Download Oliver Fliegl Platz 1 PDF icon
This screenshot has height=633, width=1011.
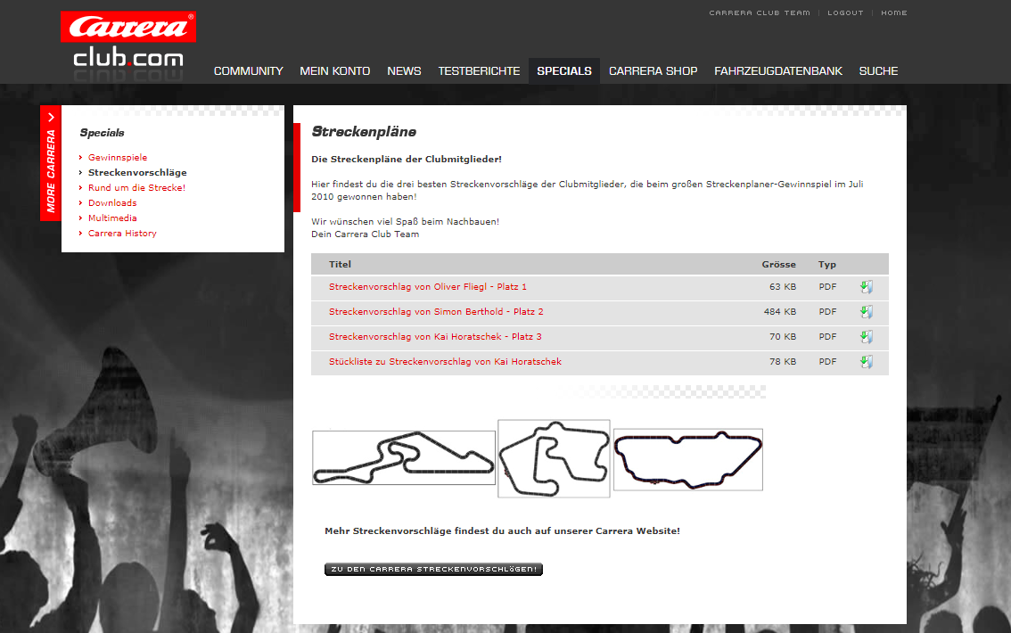(x=867, y=287)
